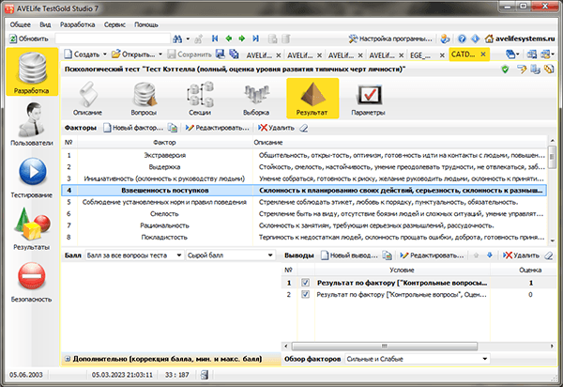Click Удалить in Факторы toolbar

click(277, 128)
